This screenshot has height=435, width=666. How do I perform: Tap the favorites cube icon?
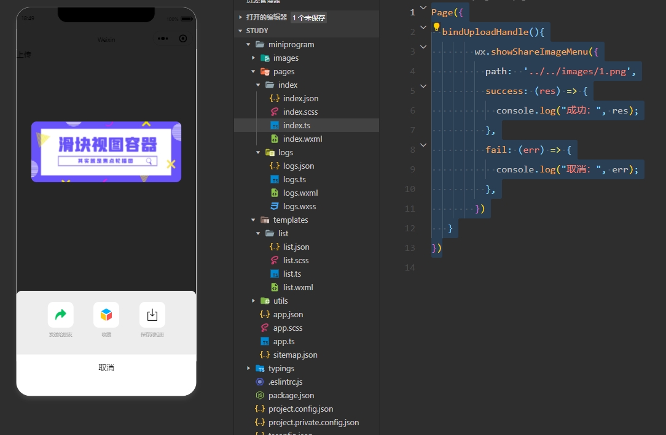tap(106, 315)
